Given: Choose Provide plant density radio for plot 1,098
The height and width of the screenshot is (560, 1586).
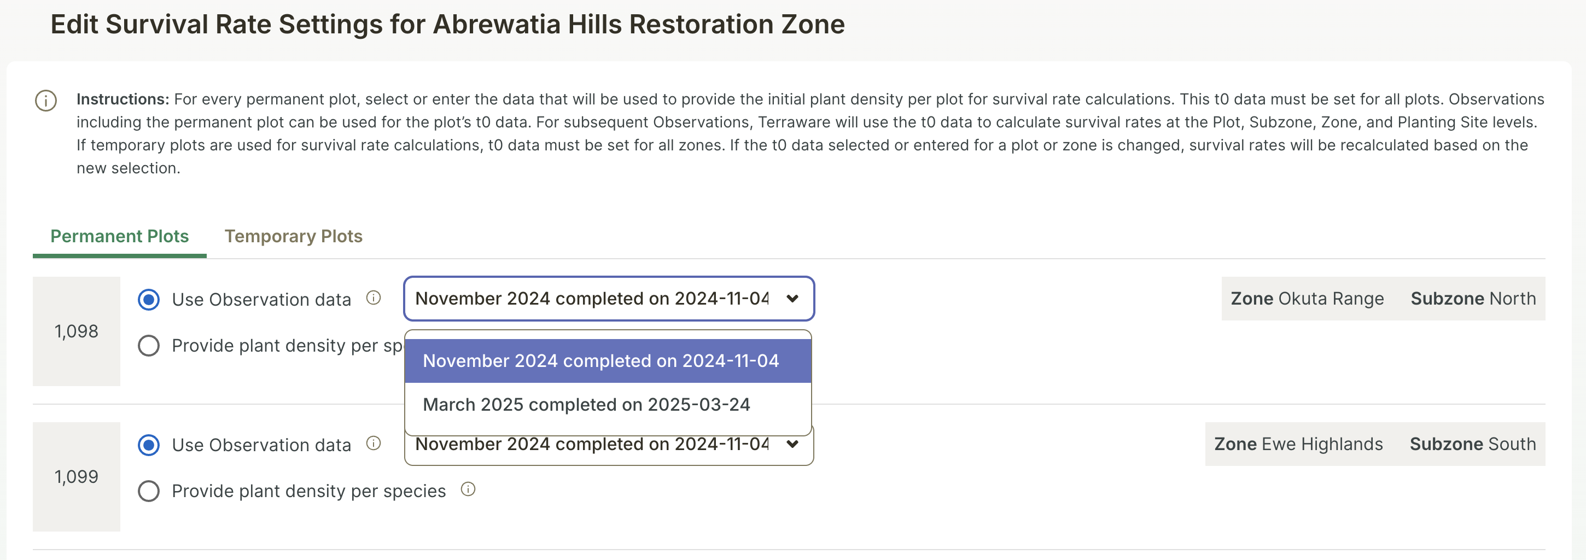Looking at the screenshot, I should 149,346.
